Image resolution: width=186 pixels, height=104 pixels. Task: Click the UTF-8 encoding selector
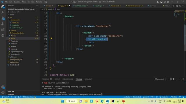pyautogui.click(x=152, y=97)
